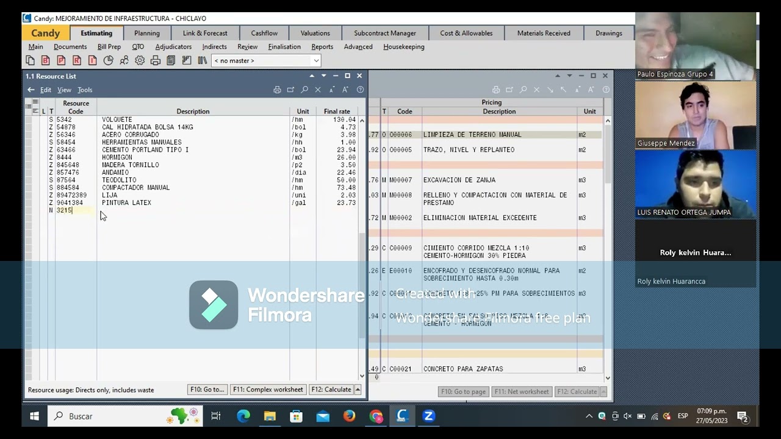Open the Adjudicators menu
Image resolution: width=781 pixels, height=439 pixels.
pos(173,46)
